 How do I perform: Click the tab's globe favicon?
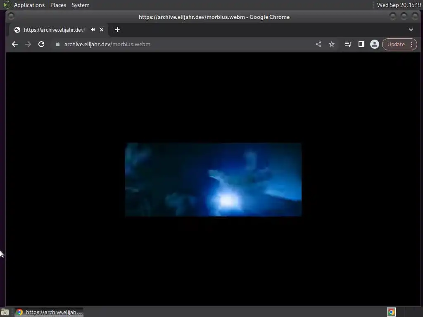pos(17,30)
